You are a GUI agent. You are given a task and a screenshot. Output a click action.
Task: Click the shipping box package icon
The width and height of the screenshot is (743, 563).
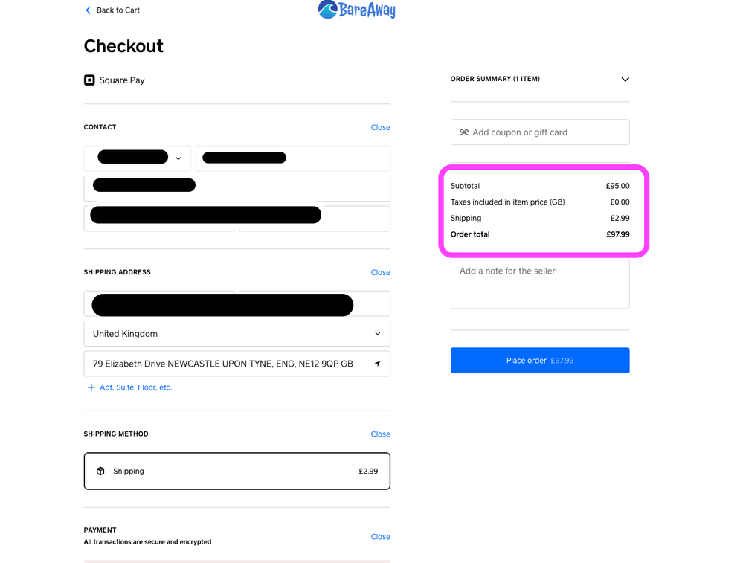click(x=100, y=472)
